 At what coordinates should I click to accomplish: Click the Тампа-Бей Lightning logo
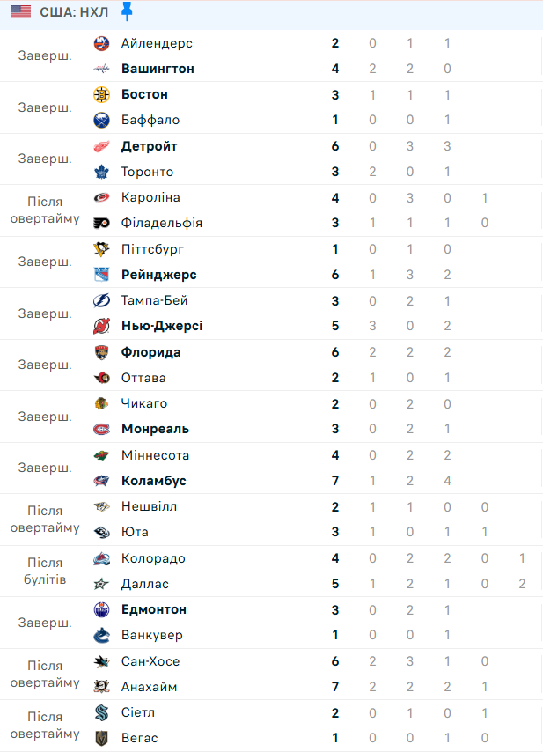pyautogui.click(x=101, y=300)
